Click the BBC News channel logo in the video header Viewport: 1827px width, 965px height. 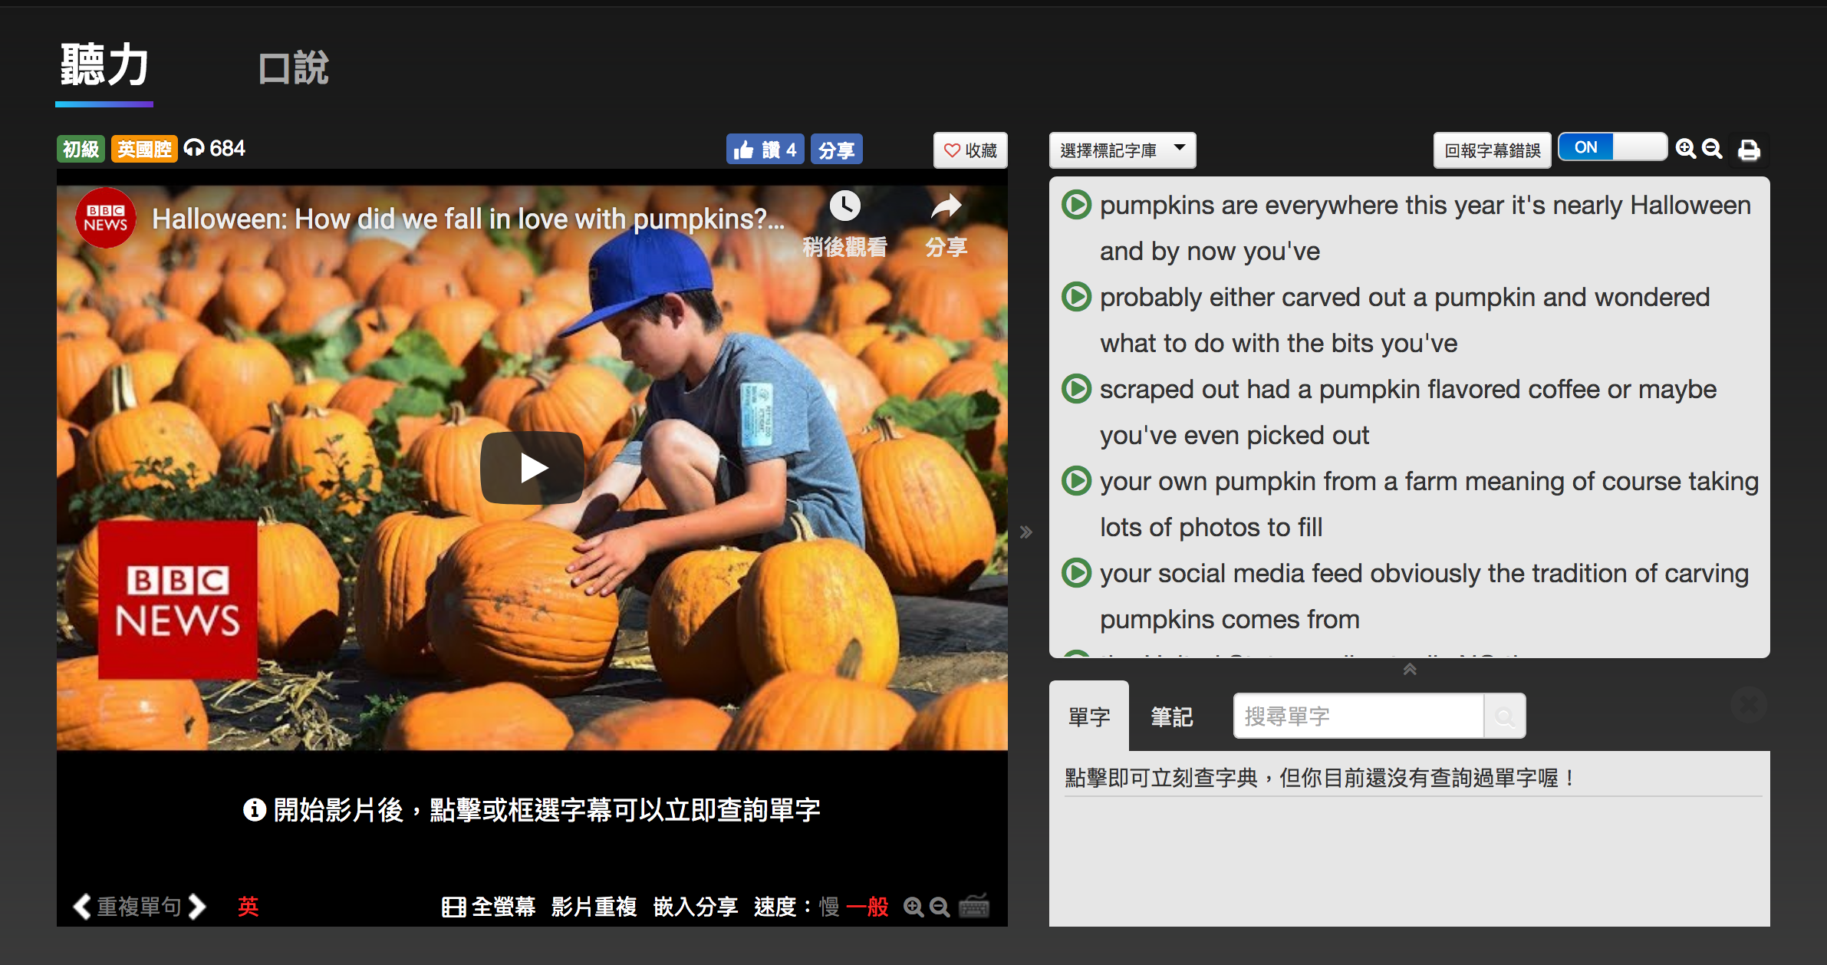[x=106, y=218]
